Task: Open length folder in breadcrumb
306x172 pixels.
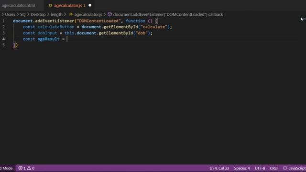Action: click(56, 14)
